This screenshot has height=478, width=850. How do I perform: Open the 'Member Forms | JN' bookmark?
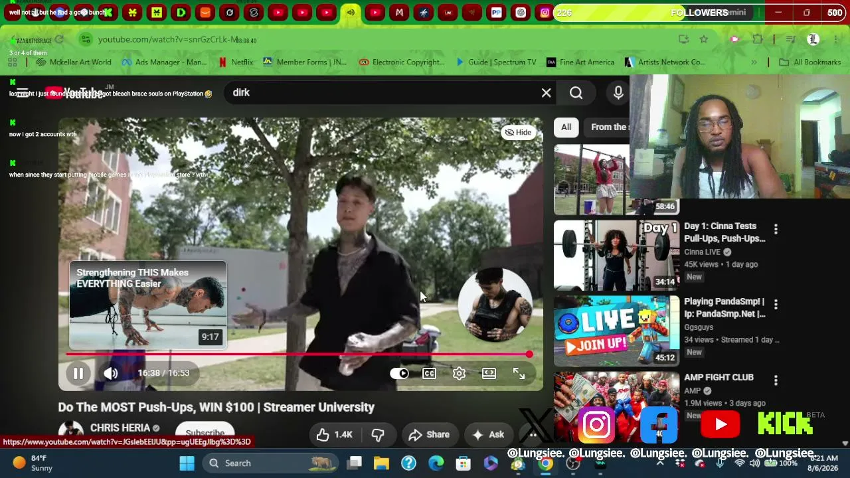tap(305, 62)
